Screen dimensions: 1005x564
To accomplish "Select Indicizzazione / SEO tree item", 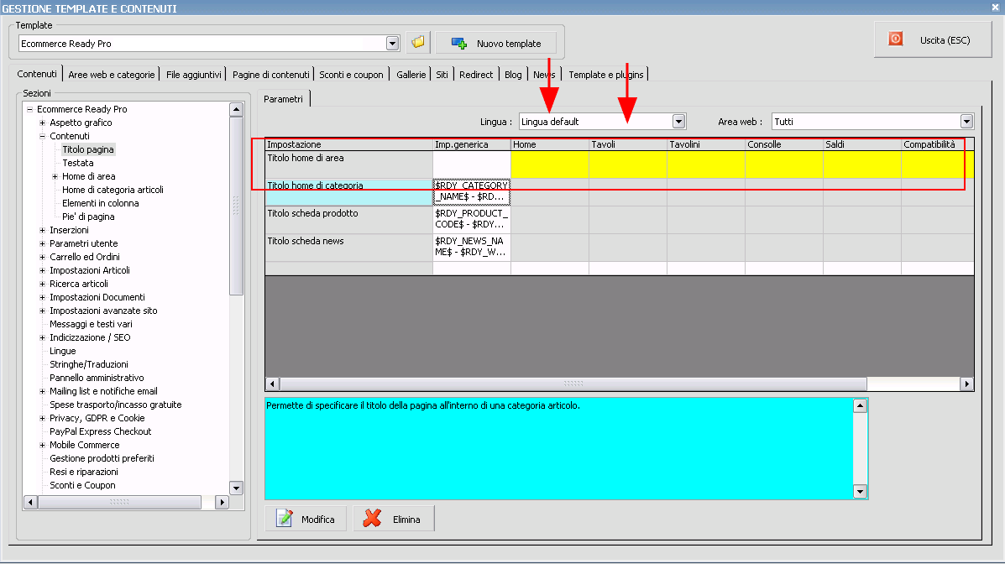I will click(x=90, y=337).
